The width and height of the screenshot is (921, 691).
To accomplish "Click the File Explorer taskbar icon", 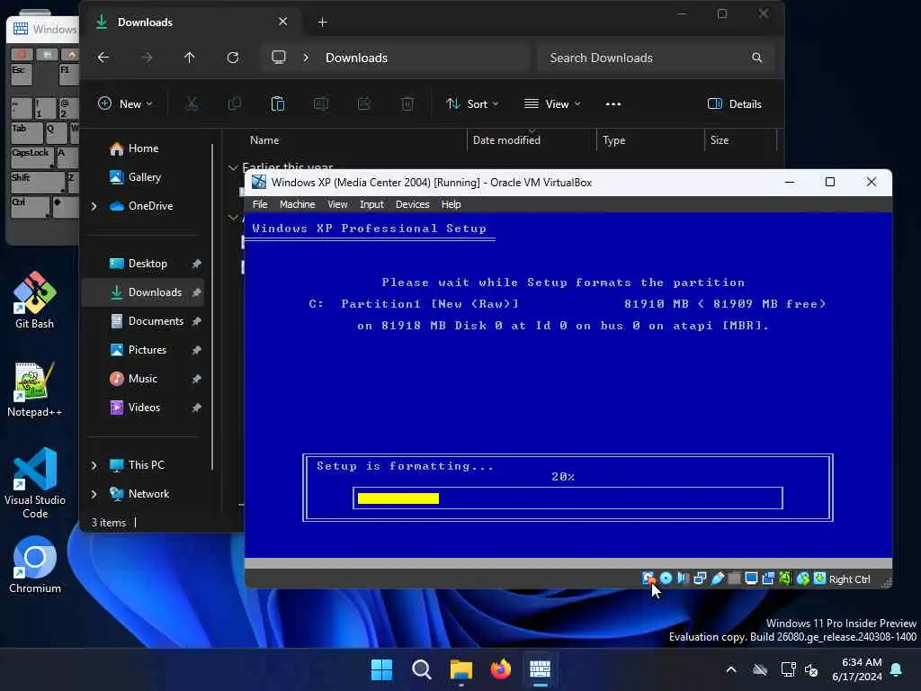I will 461,669.
